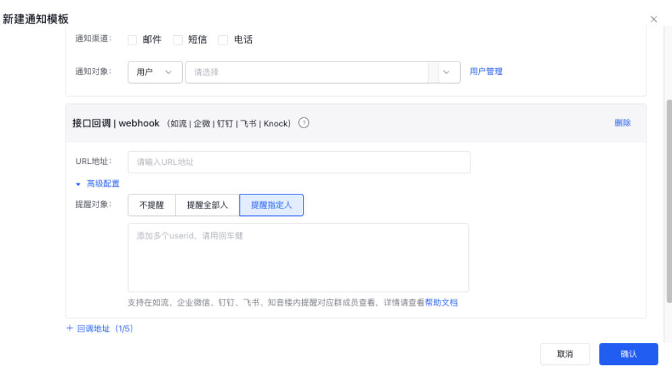Click 删除 to remove webhook section
The image size is (672, 378).
click(622, 123)
